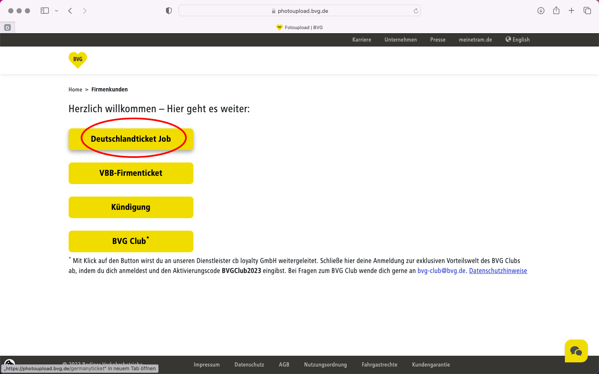Open AGB in footer
The image size is (599, 374).
tap(284, 365)
